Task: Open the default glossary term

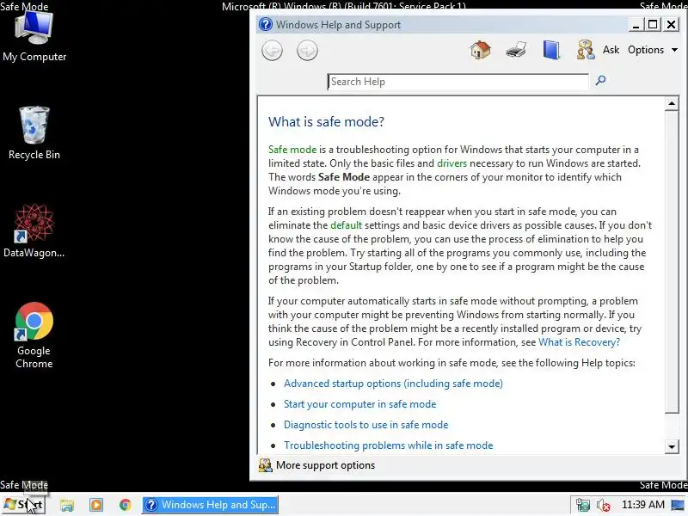Action: pos(346,225)
